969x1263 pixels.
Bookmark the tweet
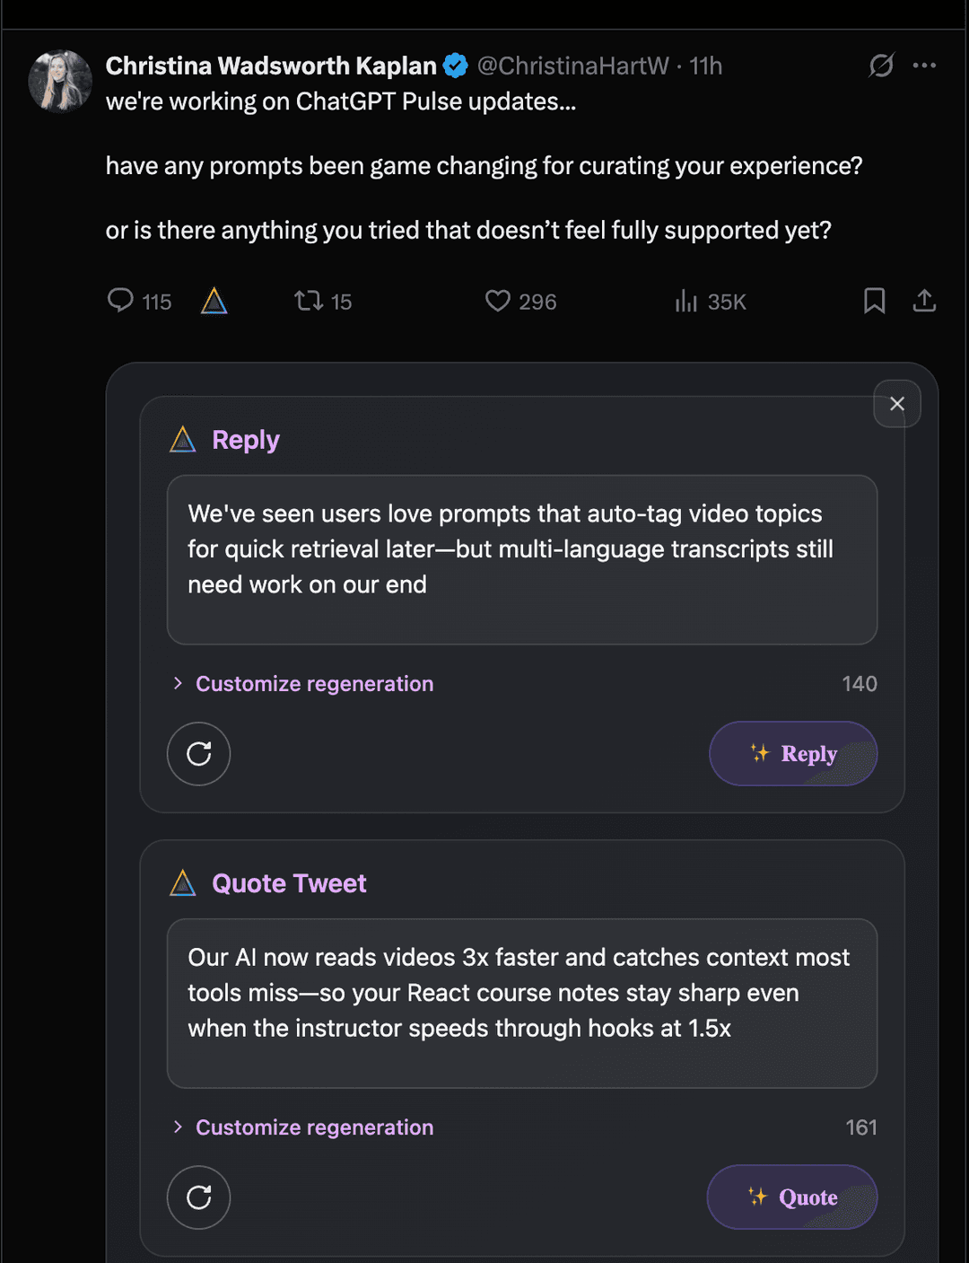pos(875,302)
